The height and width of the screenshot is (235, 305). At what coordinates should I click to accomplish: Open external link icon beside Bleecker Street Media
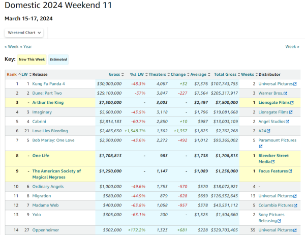point(273,162)
